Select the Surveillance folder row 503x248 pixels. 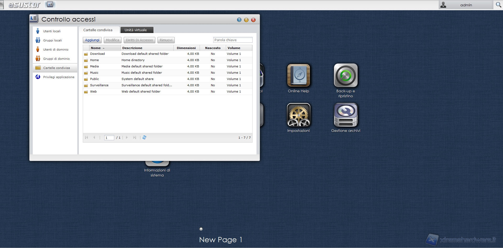click(99, 85)
